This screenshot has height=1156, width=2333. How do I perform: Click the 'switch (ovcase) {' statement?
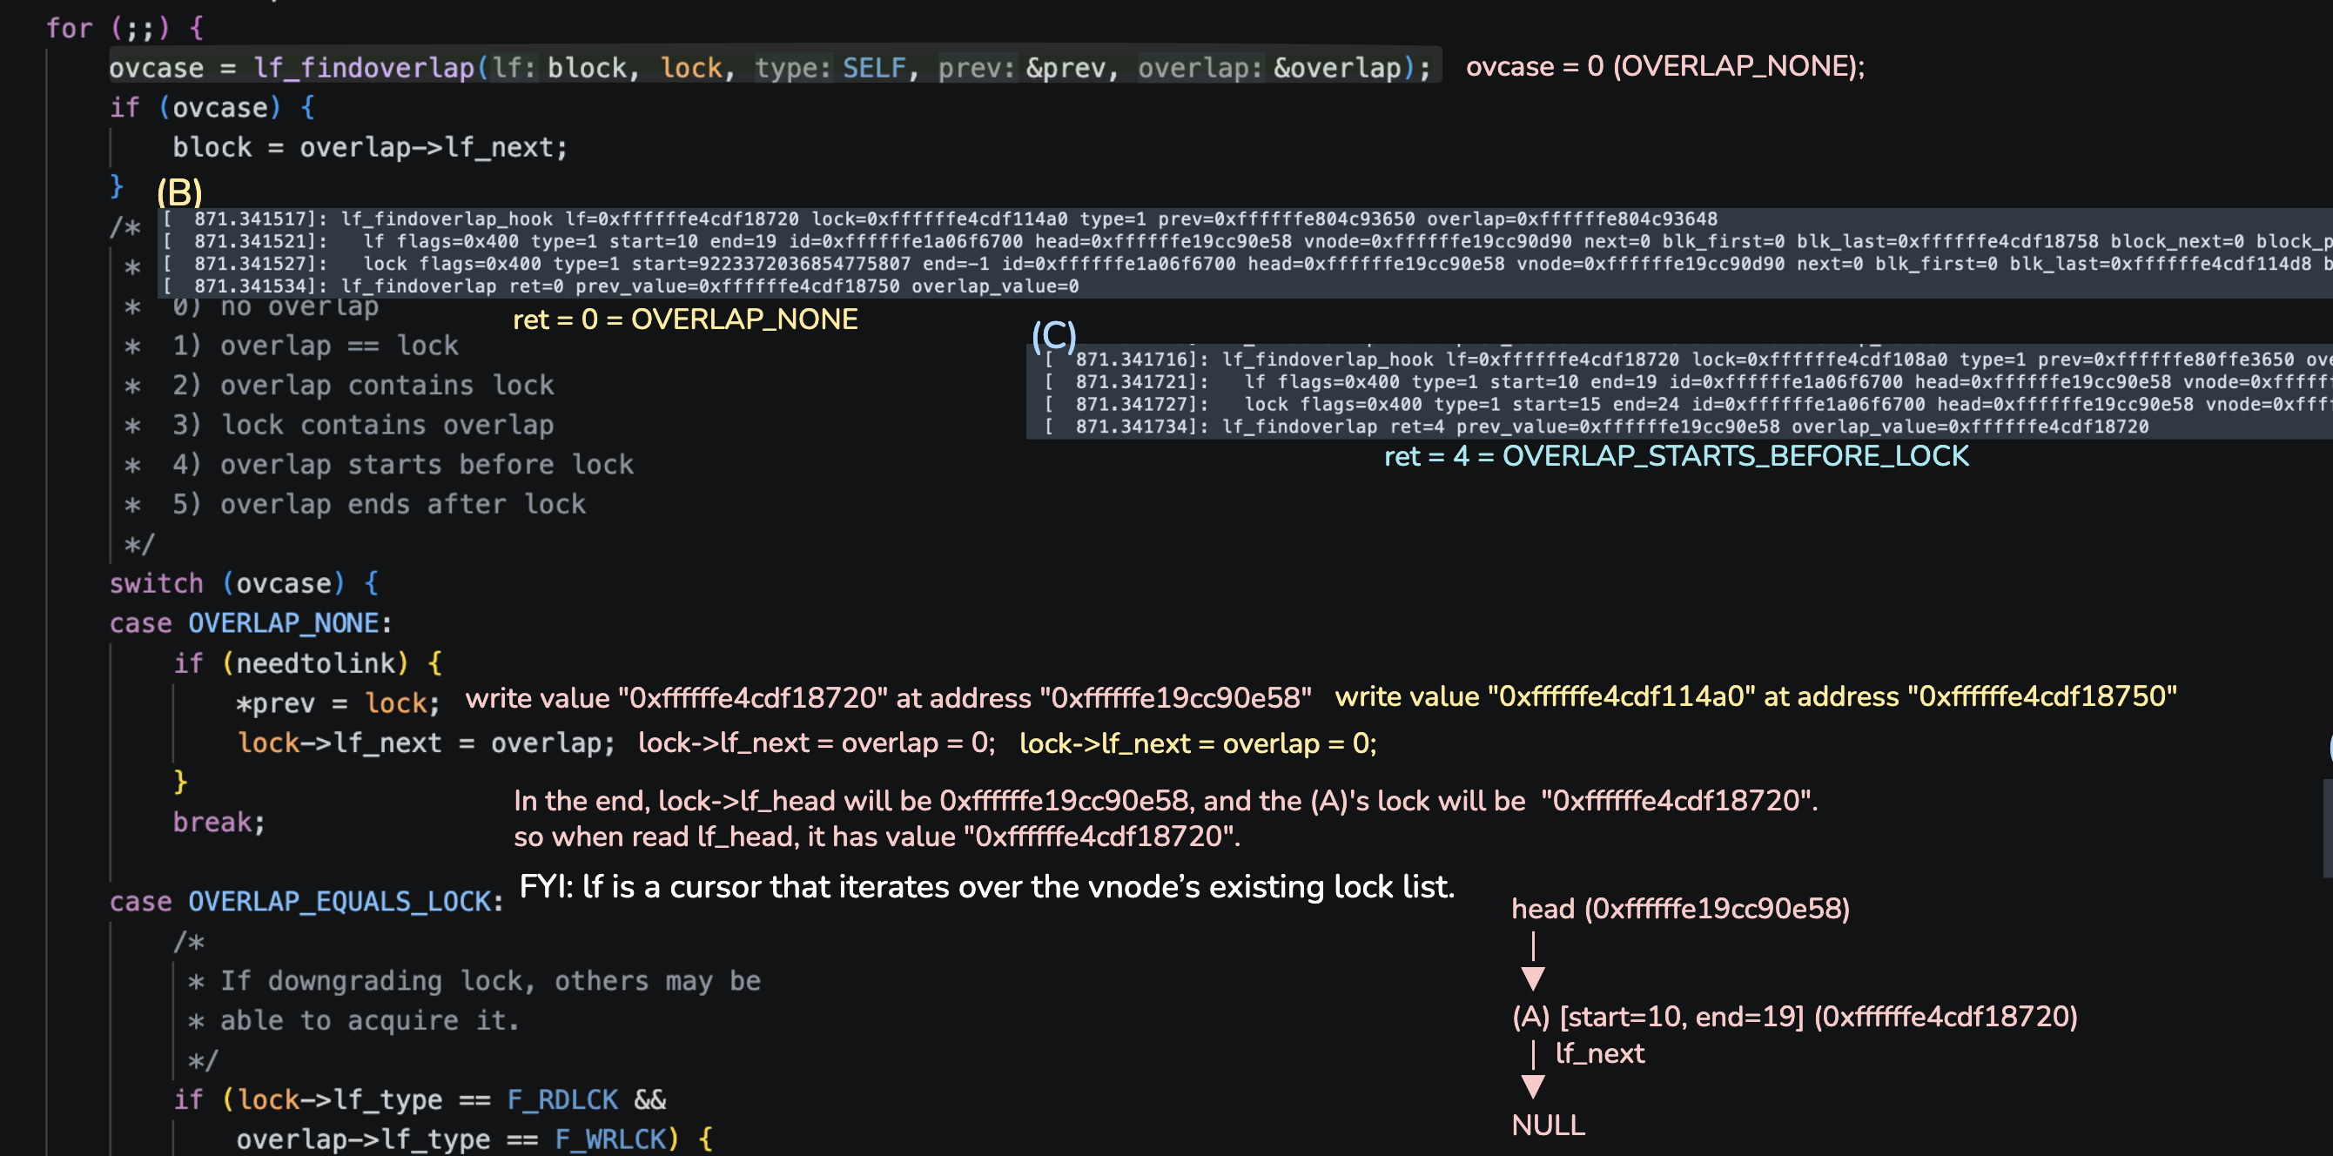pyautogui.click(x=244, y=582)
